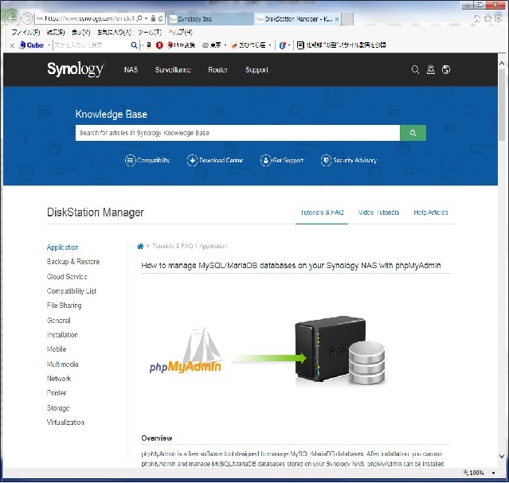Click the green Knowledge Base search button

413,133
